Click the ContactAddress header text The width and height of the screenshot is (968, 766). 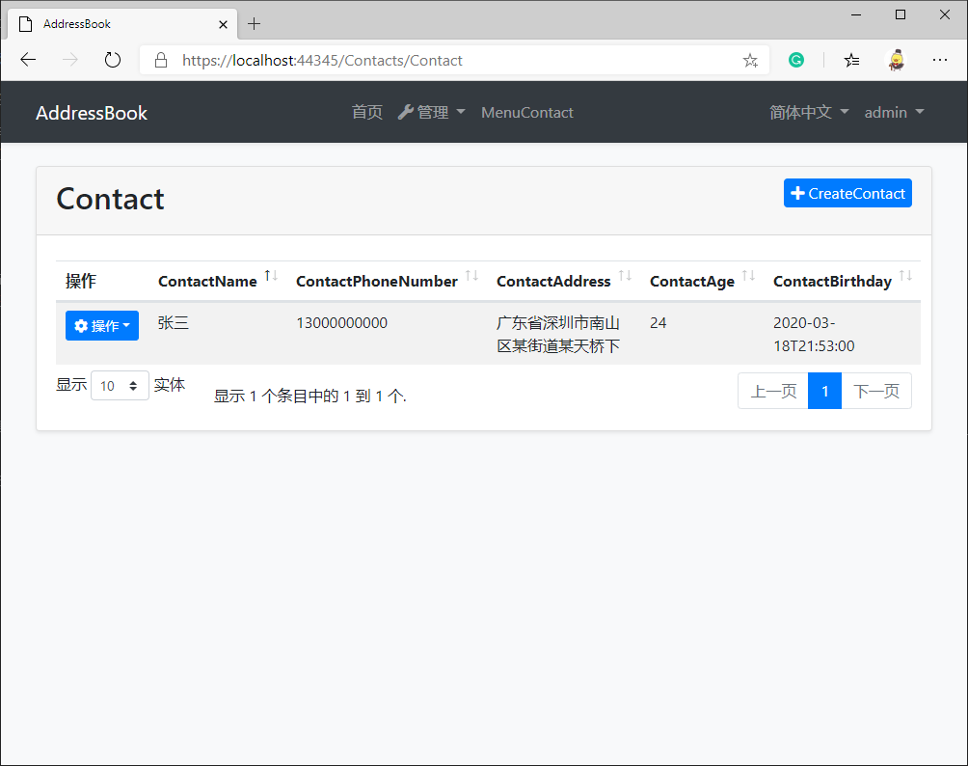tap(553, 281)
